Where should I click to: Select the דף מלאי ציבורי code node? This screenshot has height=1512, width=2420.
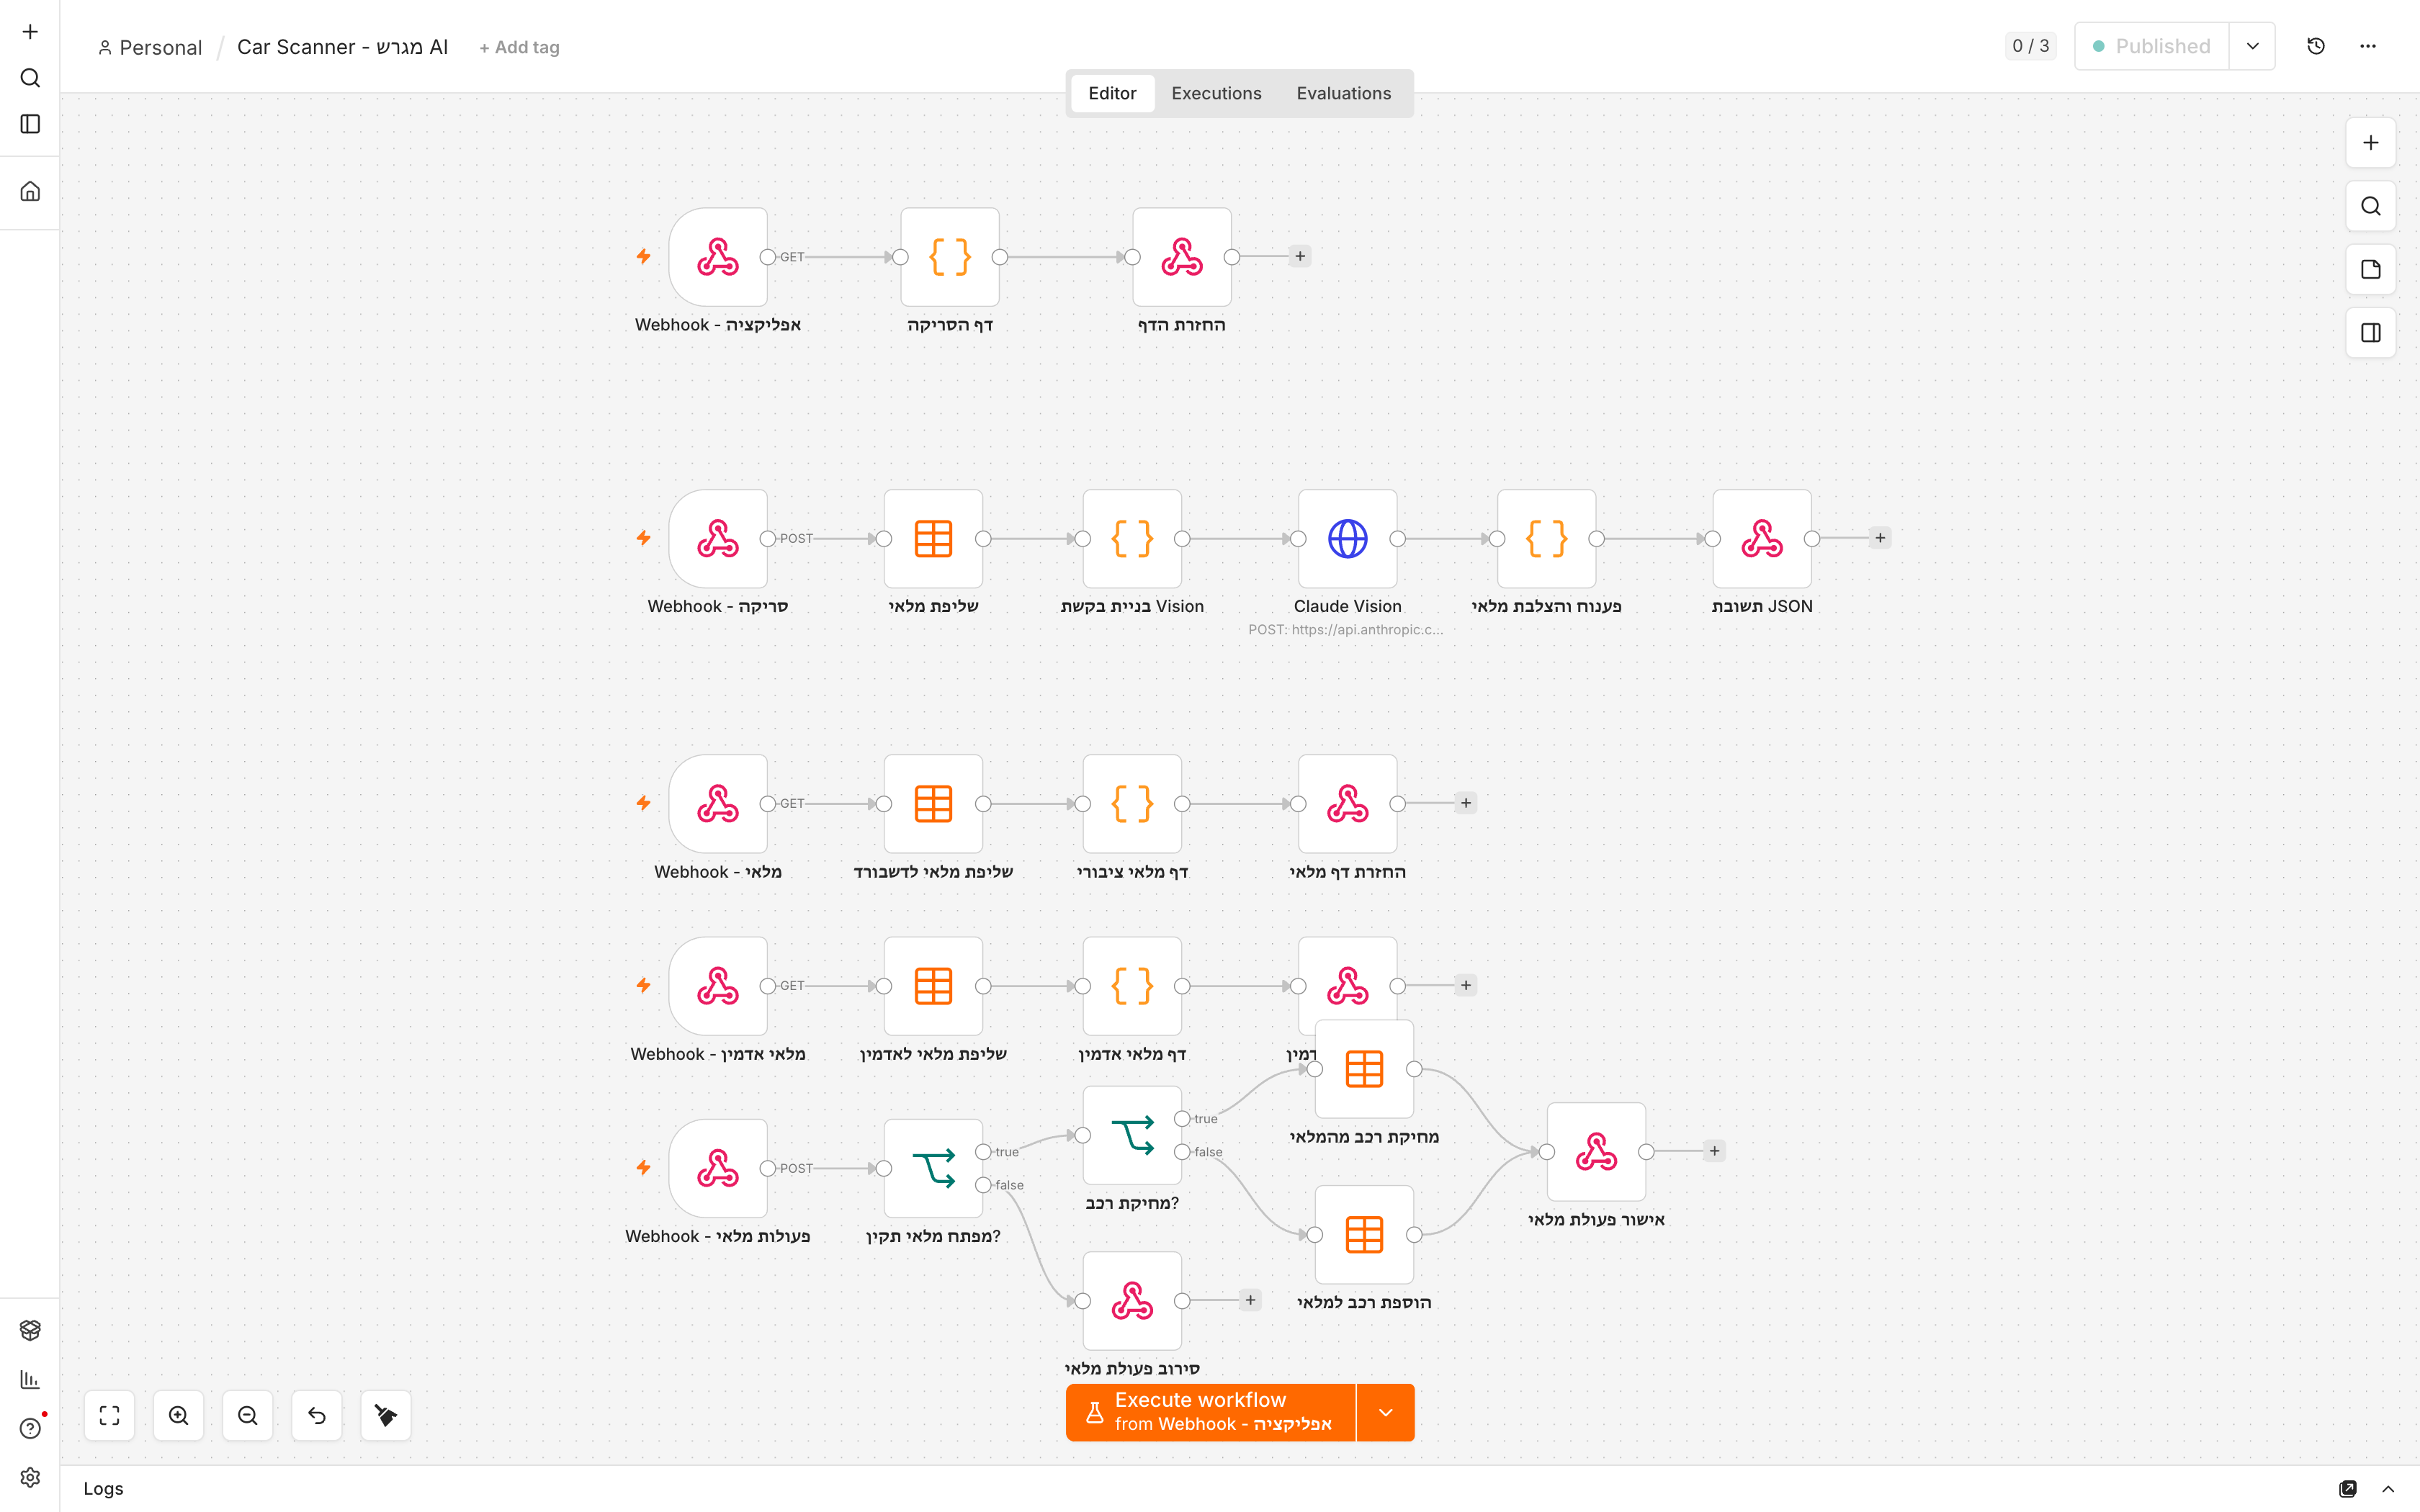pos(1132,803)
